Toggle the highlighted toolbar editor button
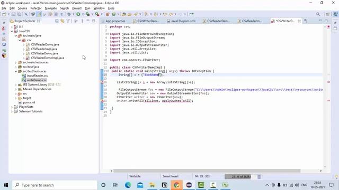The width and height of the screenshot is (339, 190). 39,14
